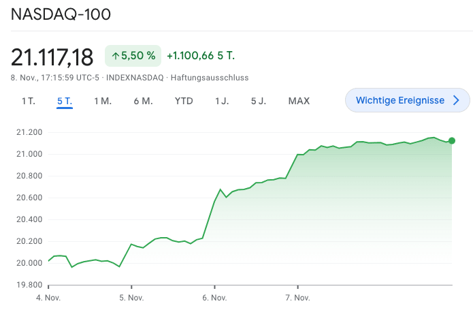Choose the 1J. time period
473x310 pixels.
(x=222, y=101)
